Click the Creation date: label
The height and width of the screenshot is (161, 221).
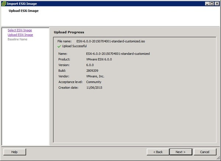(x=68, y=87)
